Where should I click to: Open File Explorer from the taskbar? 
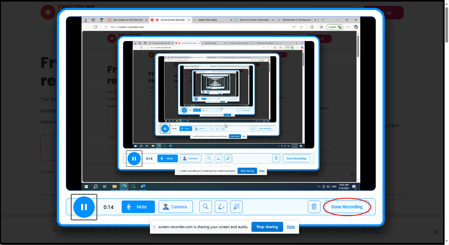point(114,186)
